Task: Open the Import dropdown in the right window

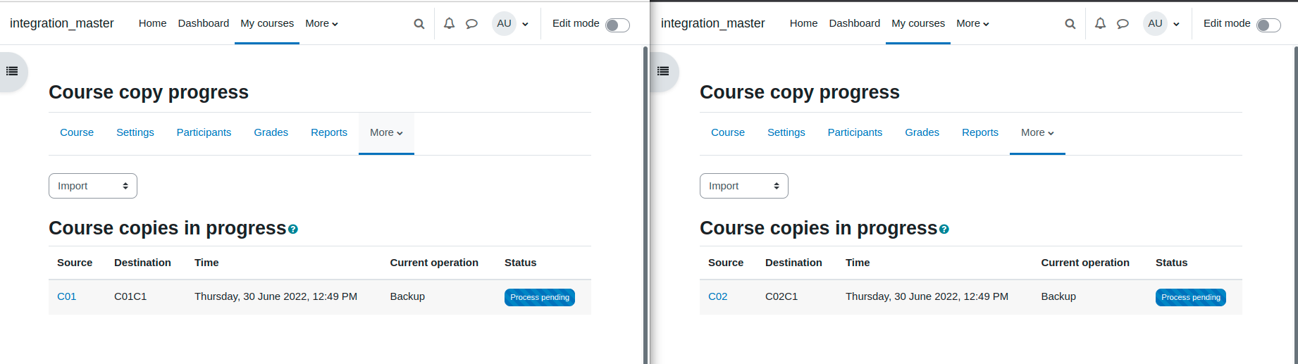Action: click(x=744, y=186)
